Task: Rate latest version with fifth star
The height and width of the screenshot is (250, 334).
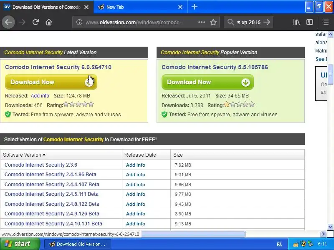Action: pos(91,105)
